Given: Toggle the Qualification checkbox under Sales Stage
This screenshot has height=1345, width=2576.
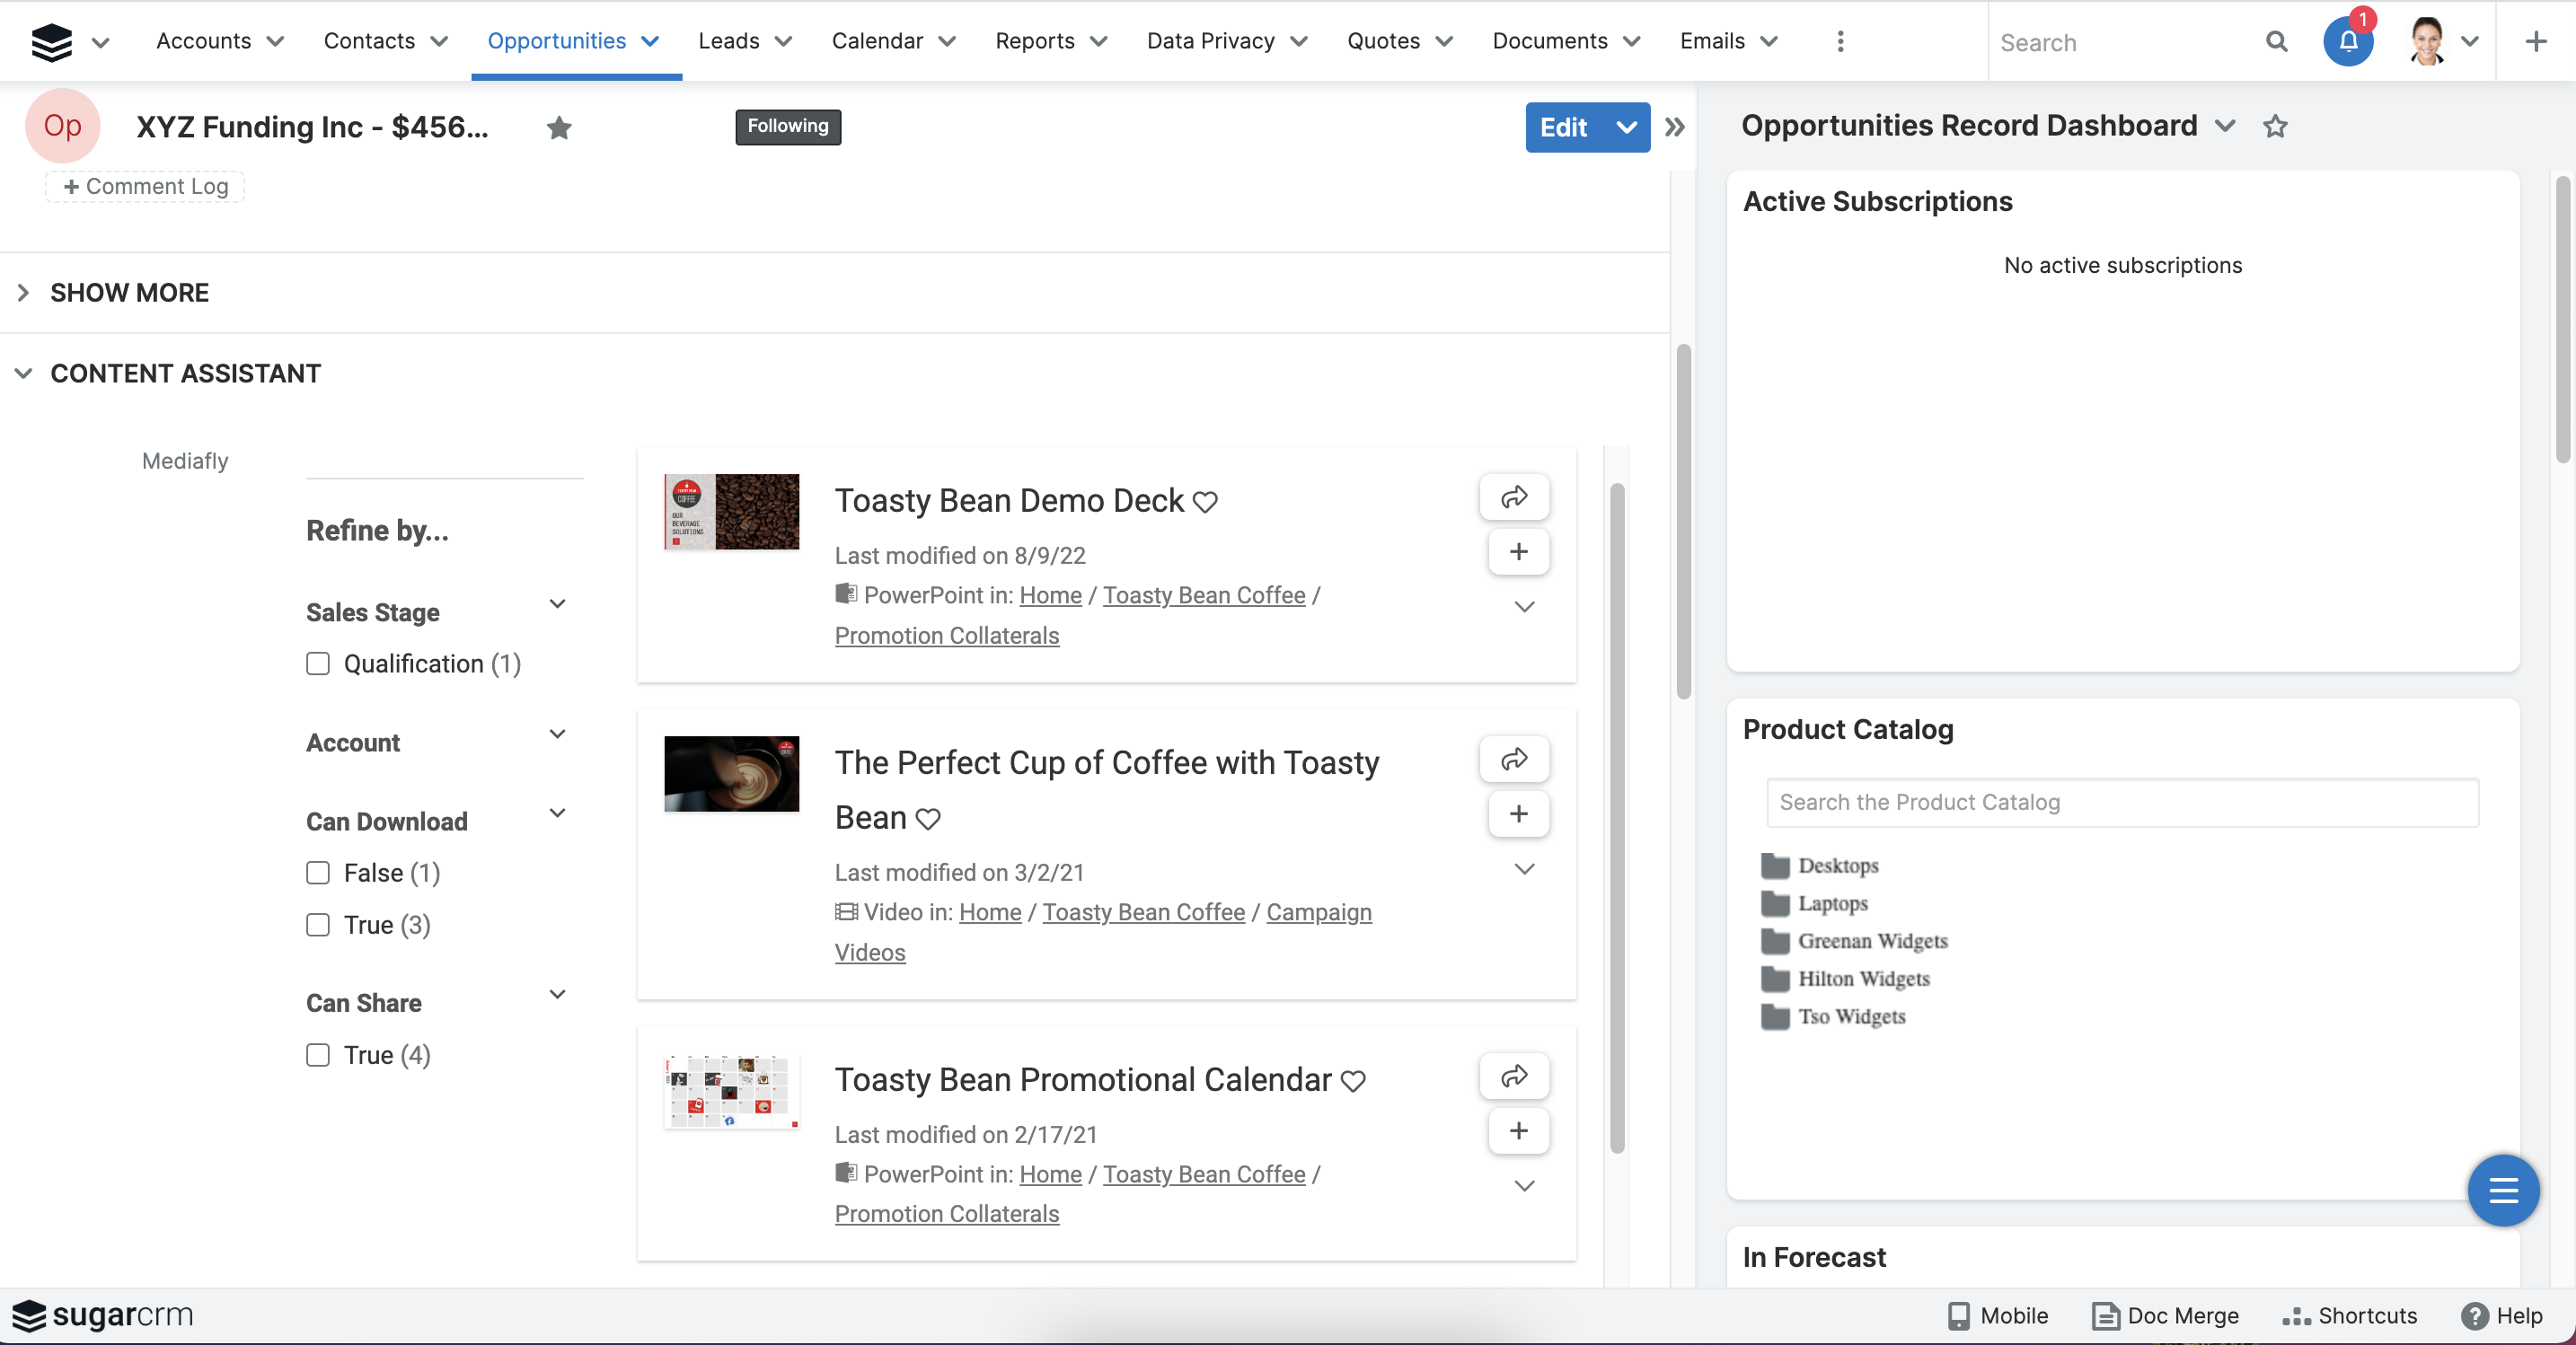Looking at the screenshot, I should tap(317, 663).
